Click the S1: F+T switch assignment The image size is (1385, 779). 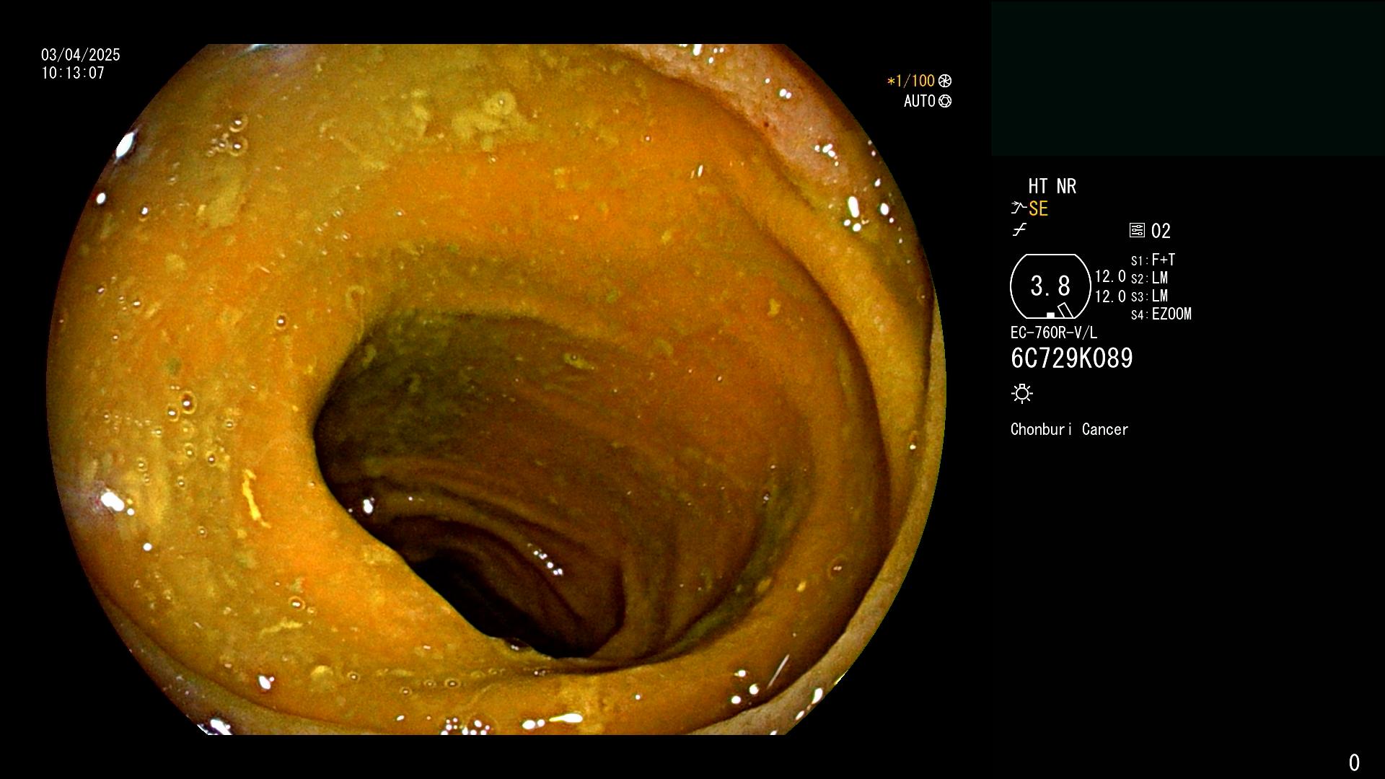pyautogui.click(x=1153, y=260)
